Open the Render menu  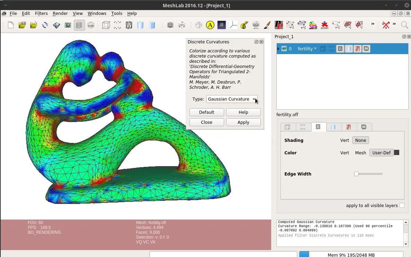point(60,14)
